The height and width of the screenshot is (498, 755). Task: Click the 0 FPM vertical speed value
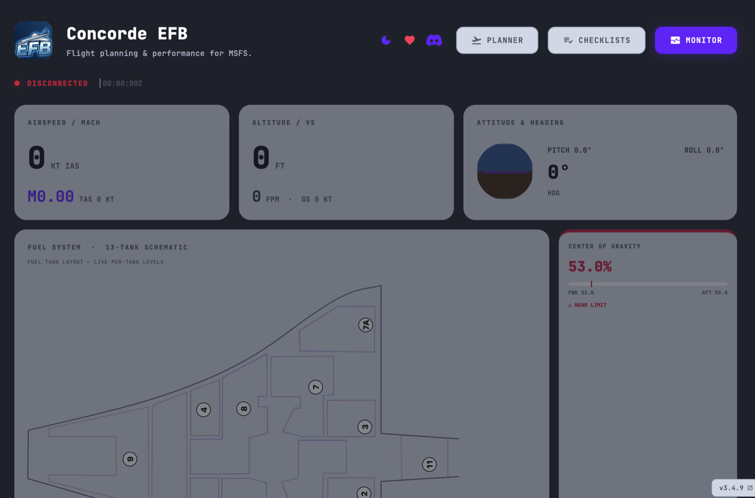point(266,197)
